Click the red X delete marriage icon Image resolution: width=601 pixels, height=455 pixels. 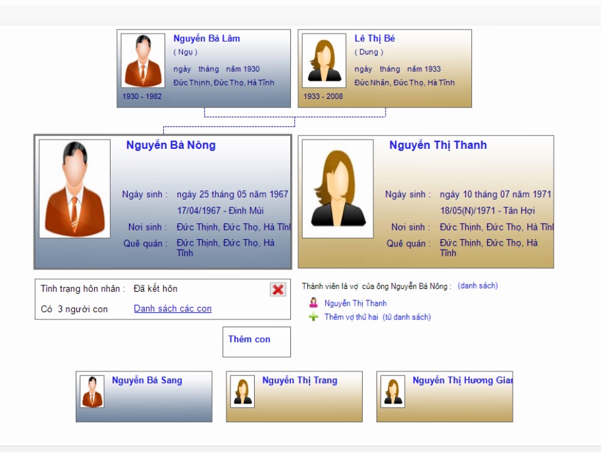point(278,290)
